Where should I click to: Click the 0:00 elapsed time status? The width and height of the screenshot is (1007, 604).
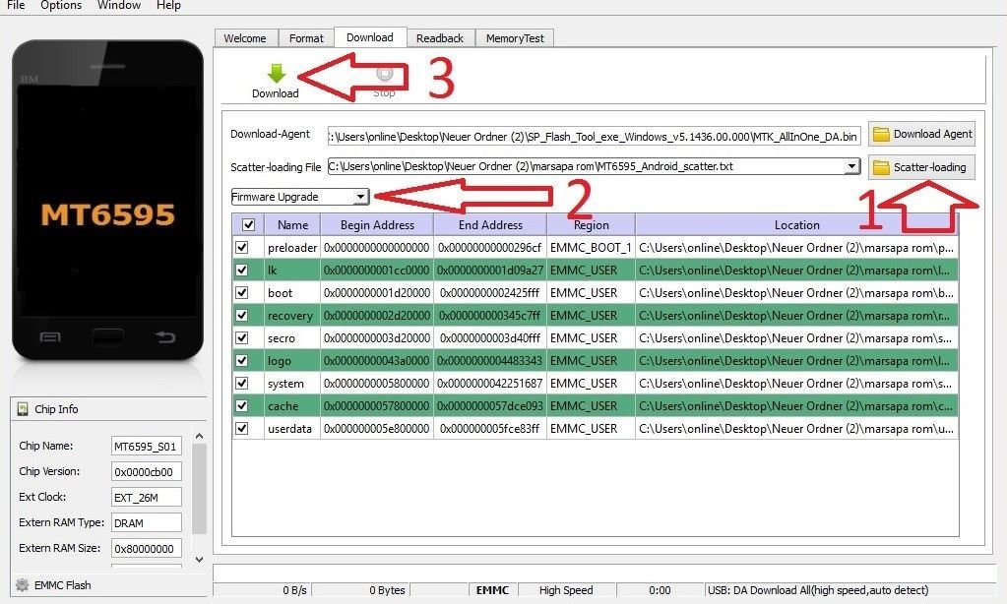tap(660, 590)
